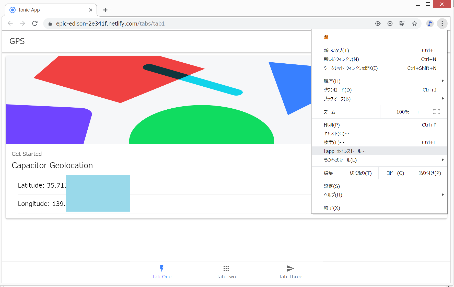Toggle fullscreen mode in zoom row
The image size is (454, 287).
[x=437, y=112]
